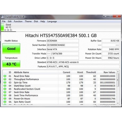Click threshold value 62 for Read Error Rate
This screenshot has width=122, height=122.
(94, 76)
